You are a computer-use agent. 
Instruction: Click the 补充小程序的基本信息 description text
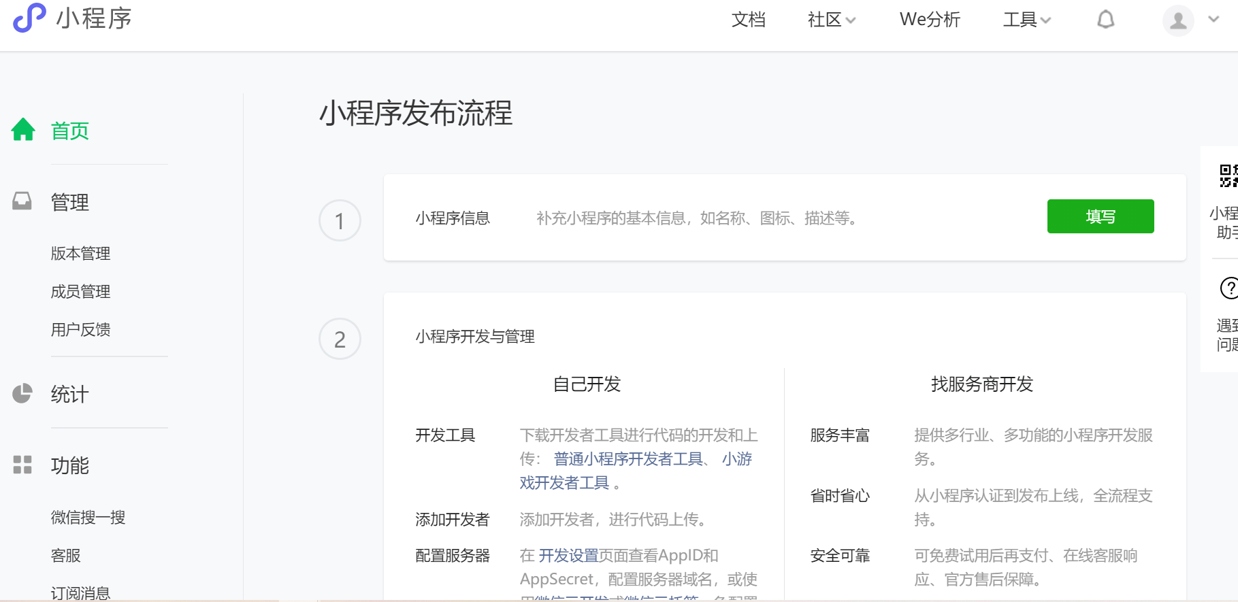coord(697,218)
